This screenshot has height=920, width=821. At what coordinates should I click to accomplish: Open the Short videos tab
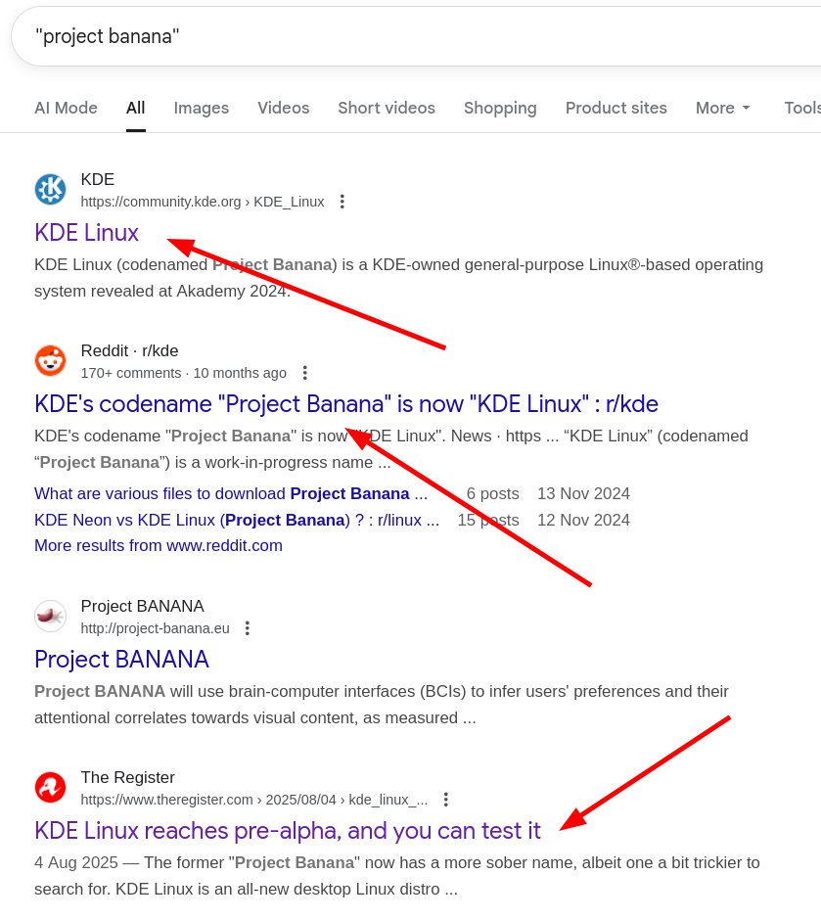click(x=387, y=108)
